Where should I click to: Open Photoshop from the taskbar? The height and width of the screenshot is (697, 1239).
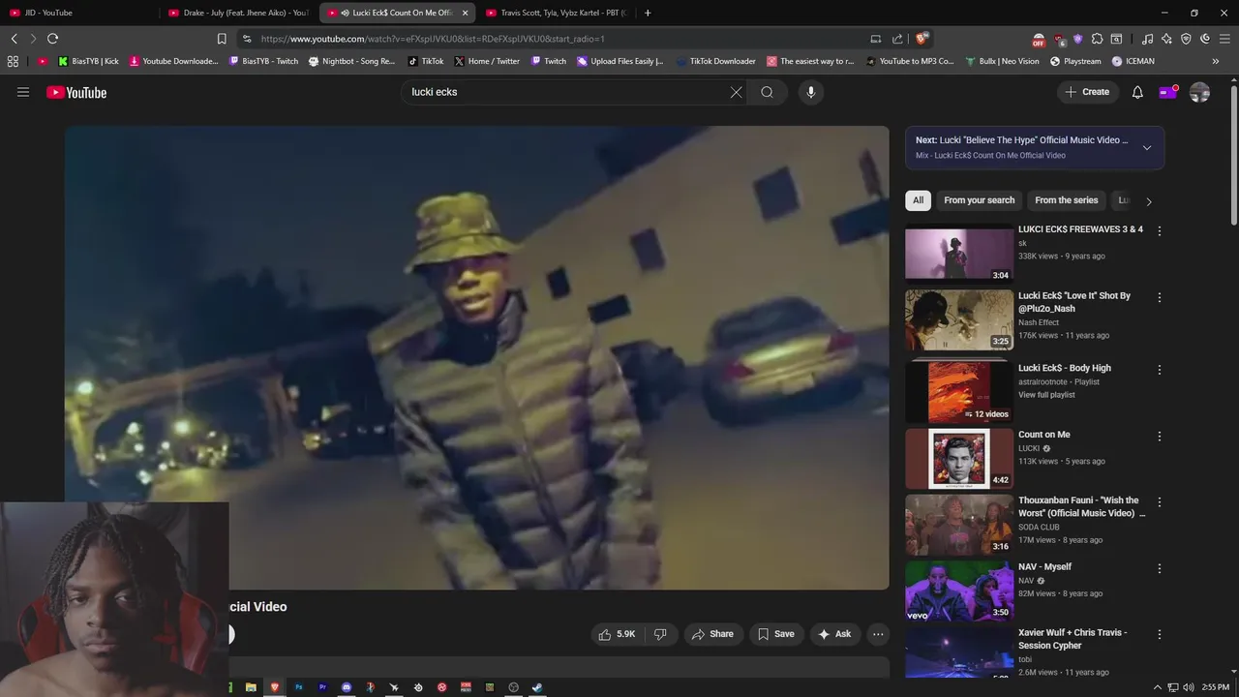tap(299, 687)
